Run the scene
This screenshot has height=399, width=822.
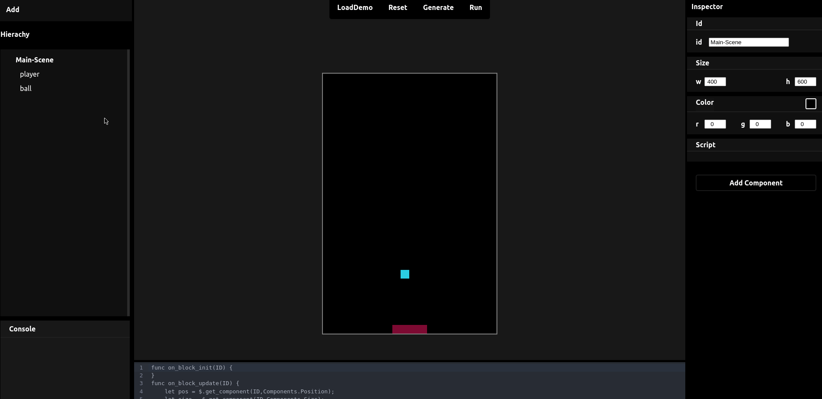coord(476,8)
